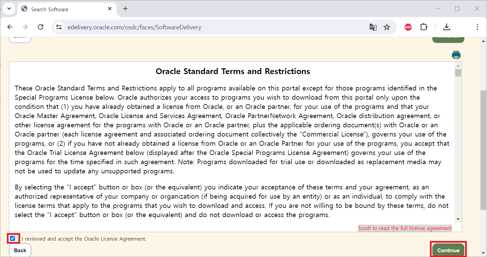Click the 'Scroll to read the full license agreement' notice
This screenshot has height=257, width=487.
(405, 228)
